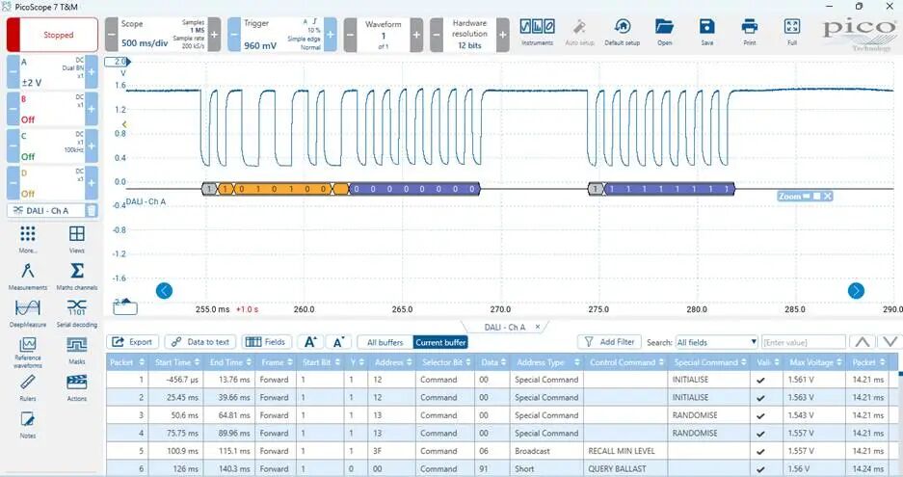903x477 pixels.
Task: Click the blue all-ones decoded packet
Action: pyautogui.click(x=669, y=189)
